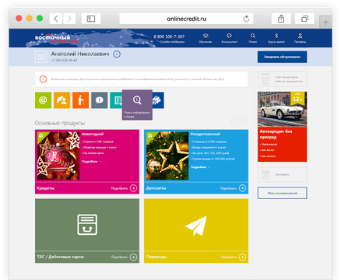
Task: Click the client name Анатолий Николаевич
Action: [x=80, y=54]
